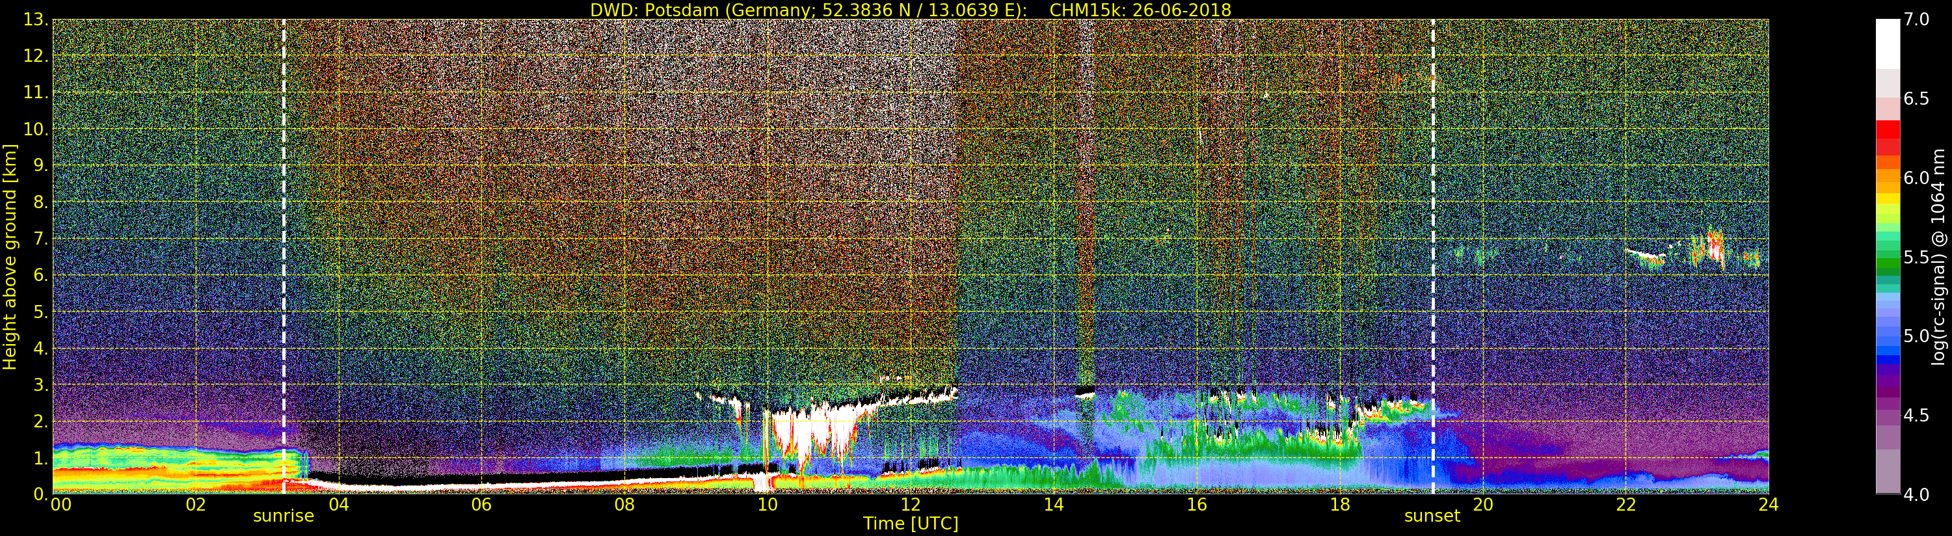Click the x-axis tick label '20'
This screenshot has width=1952, height=536.
tap(1482, 505)
